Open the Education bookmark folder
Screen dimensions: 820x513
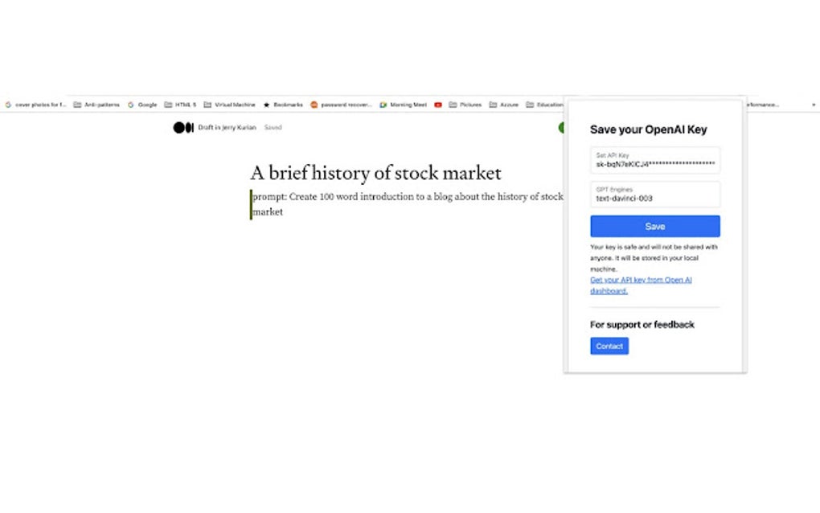tap(544, 105)
